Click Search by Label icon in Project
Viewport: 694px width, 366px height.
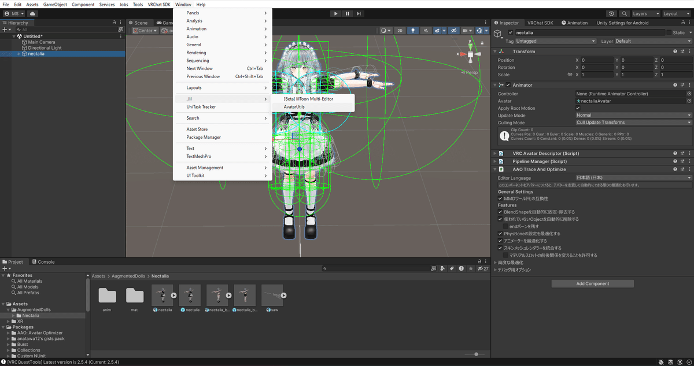[x=452, y=269]
